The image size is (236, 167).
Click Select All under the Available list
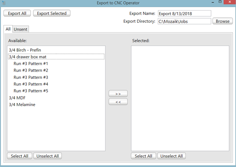click(20, 156)
